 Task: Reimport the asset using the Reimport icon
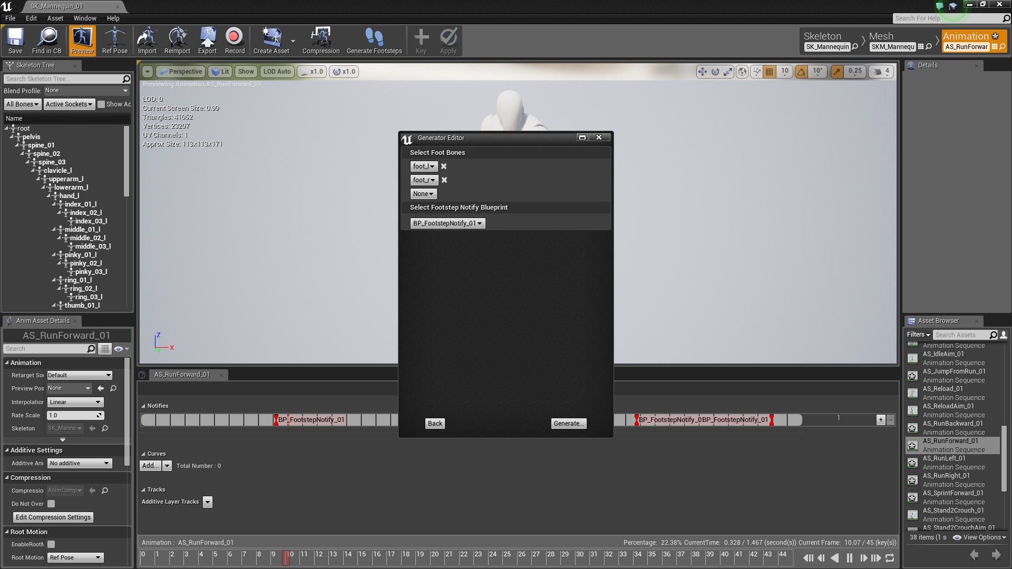177,41
